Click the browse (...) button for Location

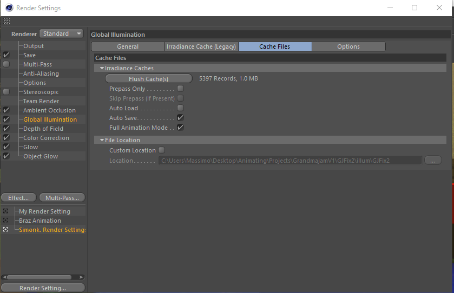click(x=433, y=160)
